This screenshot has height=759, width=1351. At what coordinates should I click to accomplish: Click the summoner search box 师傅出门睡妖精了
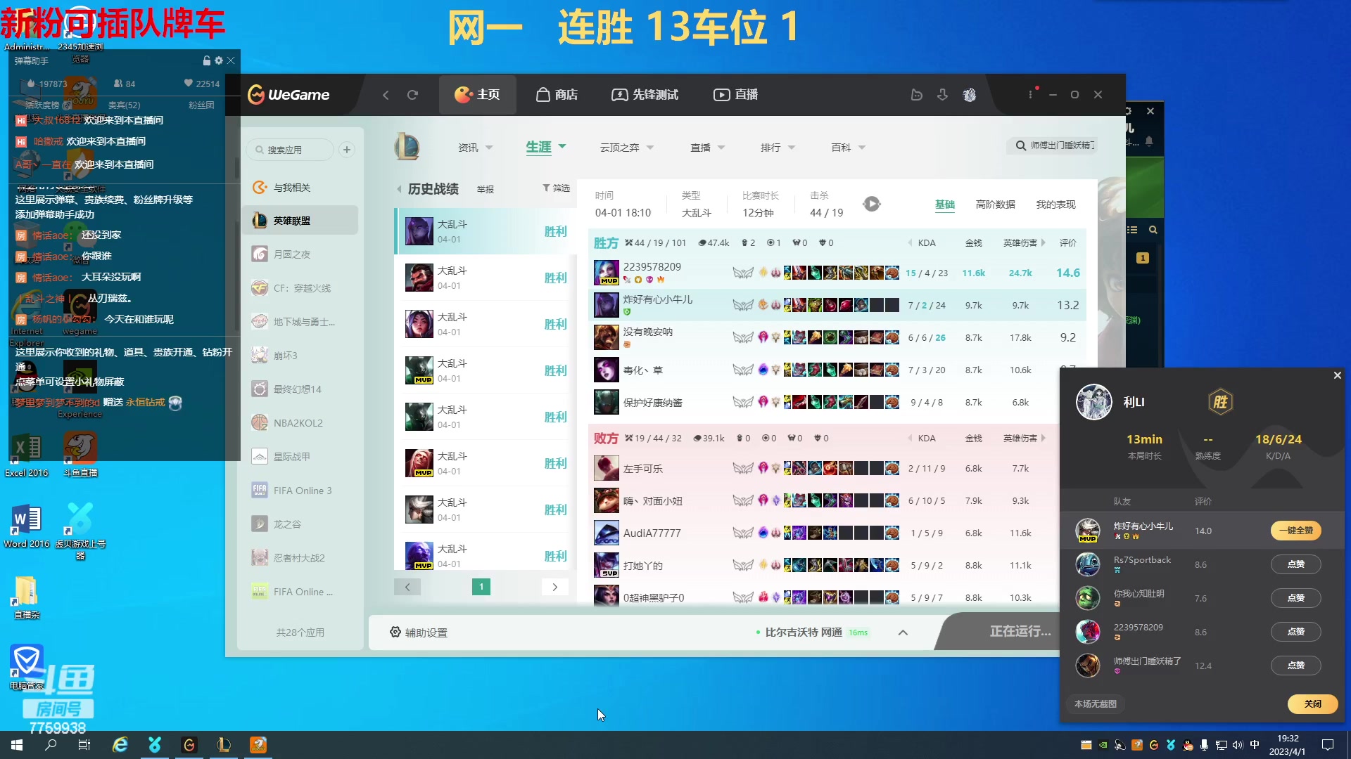coord(1052,145)
